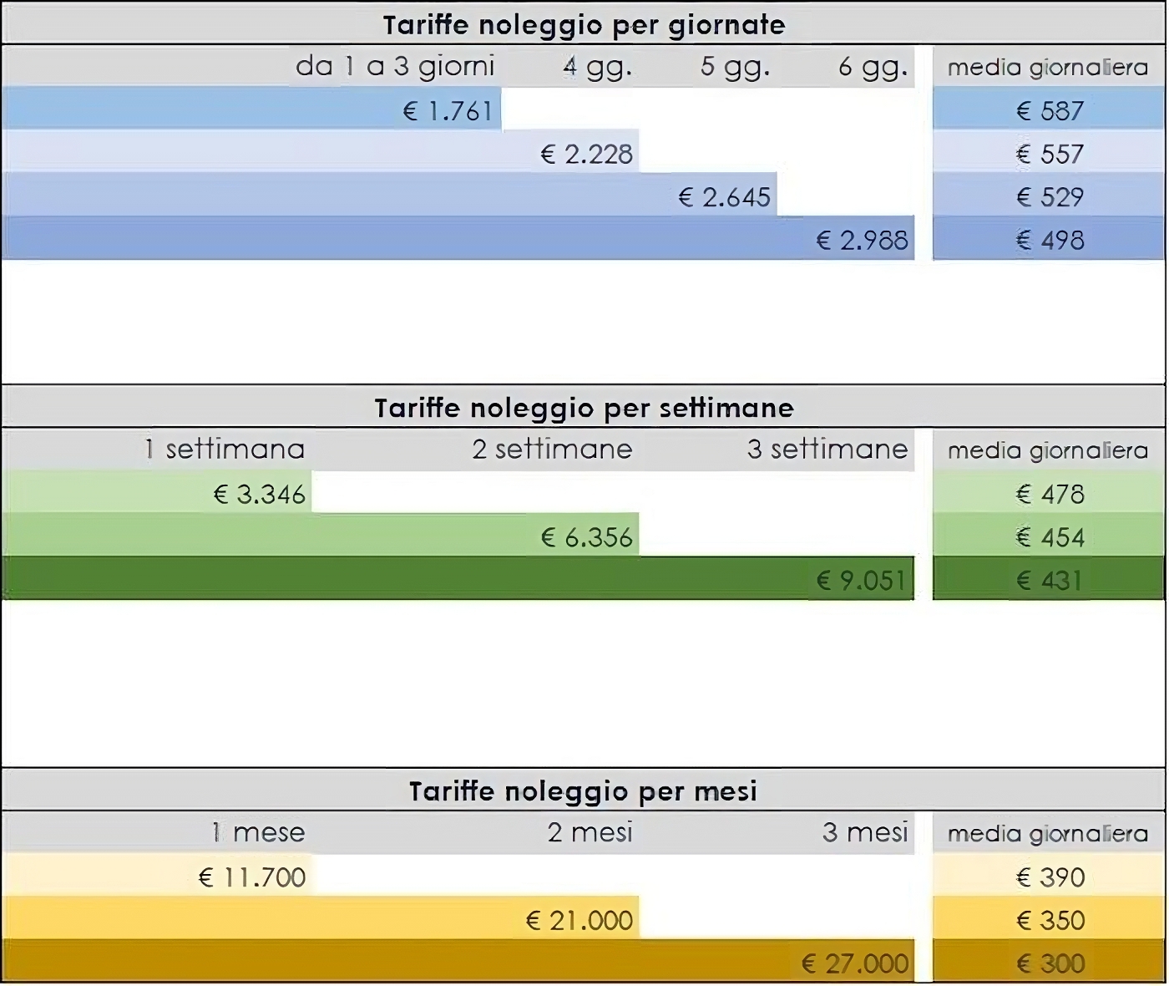Click the € 587 daily average cell
The height and width of the screenshot is (986, 1169).
tap(1049, 111)
